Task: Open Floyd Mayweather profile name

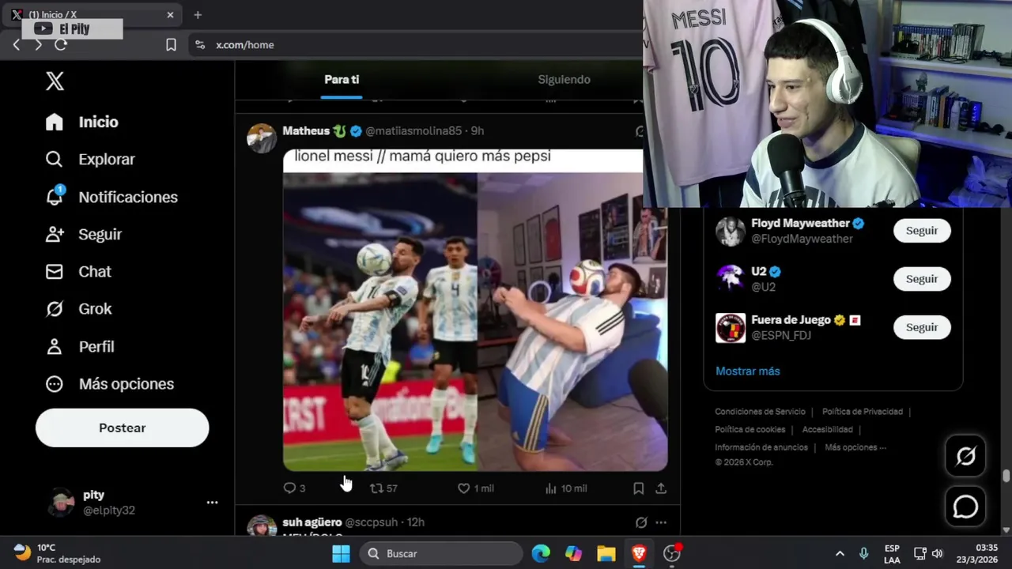Action: point(800,224)
